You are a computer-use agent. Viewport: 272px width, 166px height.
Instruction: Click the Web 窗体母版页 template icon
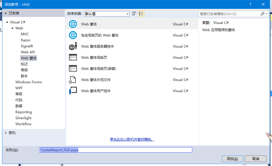pyautogui.click(x=73, y=57)
